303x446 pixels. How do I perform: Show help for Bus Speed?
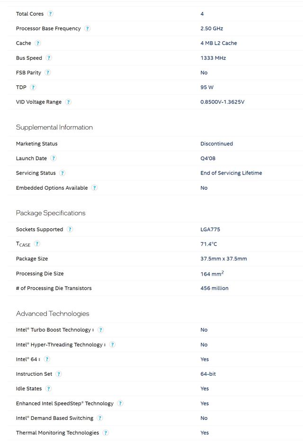tap(49, 58)
